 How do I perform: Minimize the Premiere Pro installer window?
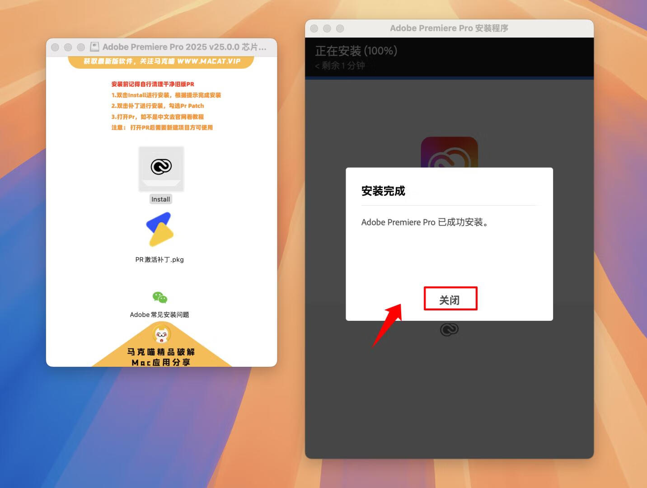click(327, 28)
